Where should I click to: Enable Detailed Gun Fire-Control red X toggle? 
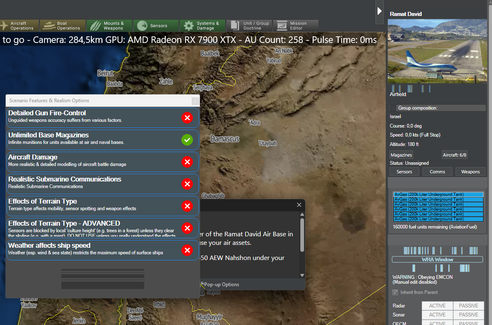pyautogui.click(x=187, y=118)
